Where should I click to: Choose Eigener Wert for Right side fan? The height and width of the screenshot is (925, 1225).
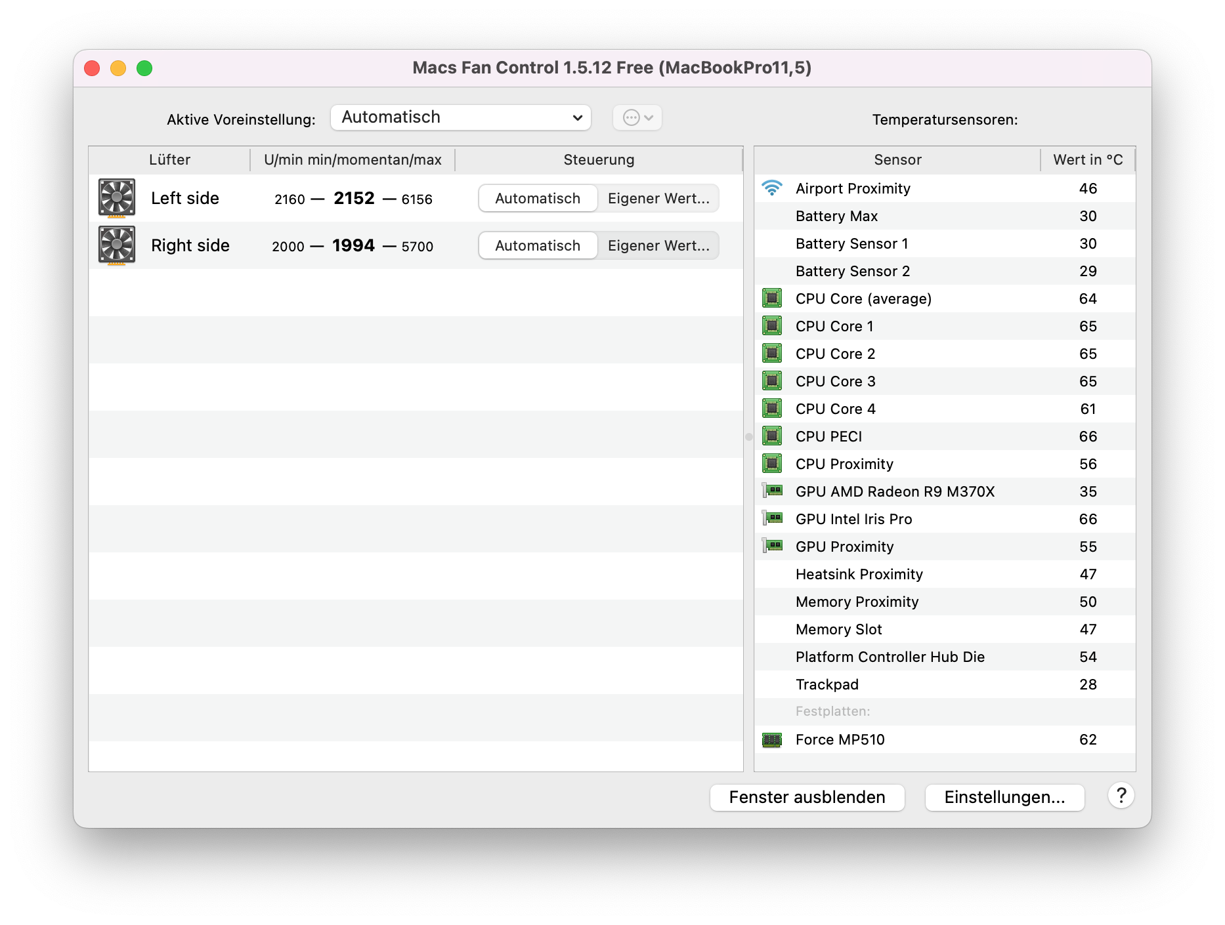tap(658, 245)
